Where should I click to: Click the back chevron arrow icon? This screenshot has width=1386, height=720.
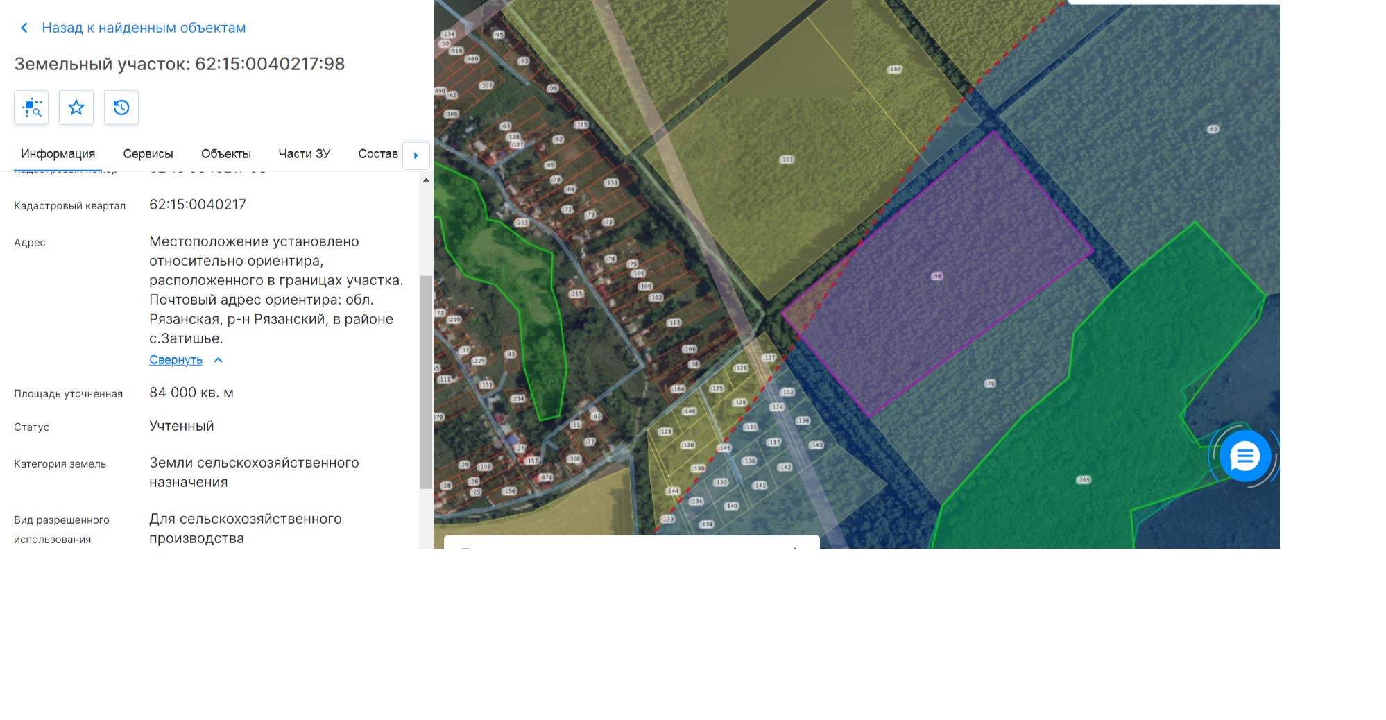(x=24, y=28)
